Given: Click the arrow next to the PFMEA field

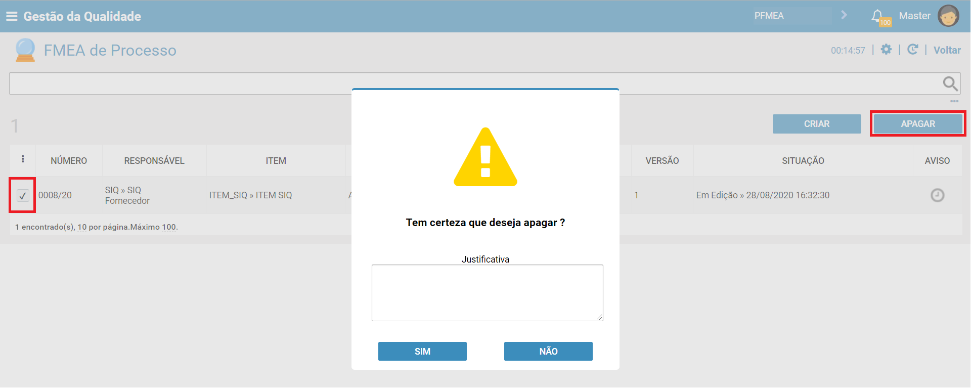Looking at the screenshot, I should (844, 15).
